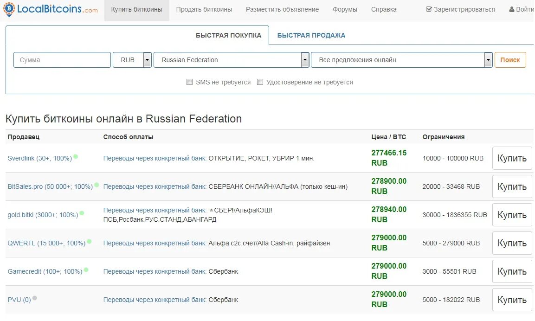Switch to the 'БЫСТРАЯ ПРОДАЖА' tab
The image size is (535, 321).
pyautogui.click(x=311, y=35)
